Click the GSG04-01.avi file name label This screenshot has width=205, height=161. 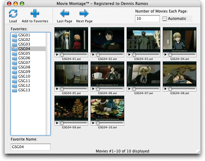71,59
